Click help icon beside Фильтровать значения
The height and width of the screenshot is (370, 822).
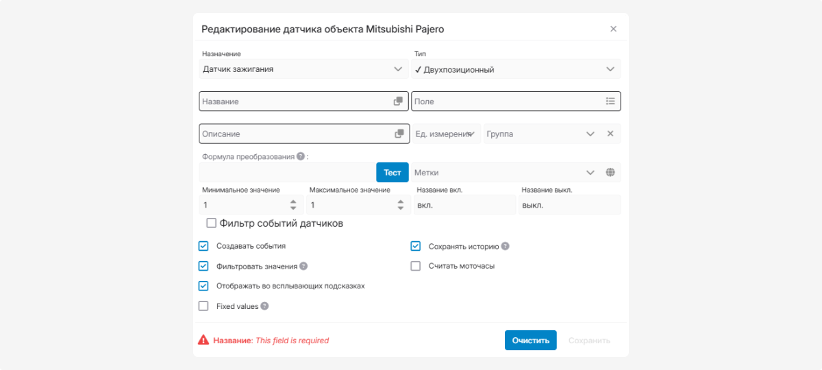(303, 266)
